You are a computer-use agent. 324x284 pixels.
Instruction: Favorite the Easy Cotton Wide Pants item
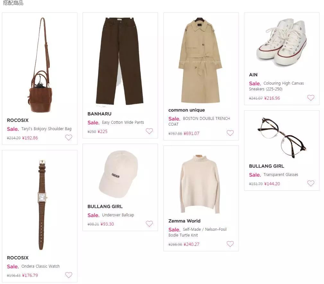pyautogui.click(x=149, y=131)
